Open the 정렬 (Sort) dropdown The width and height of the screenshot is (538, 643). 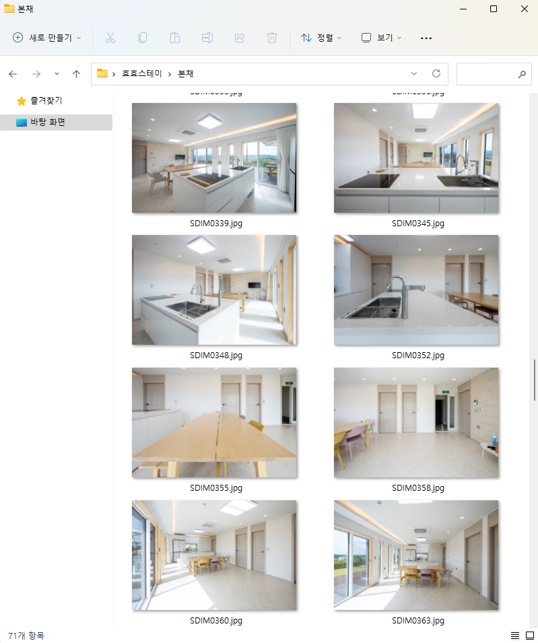point(321,38)
